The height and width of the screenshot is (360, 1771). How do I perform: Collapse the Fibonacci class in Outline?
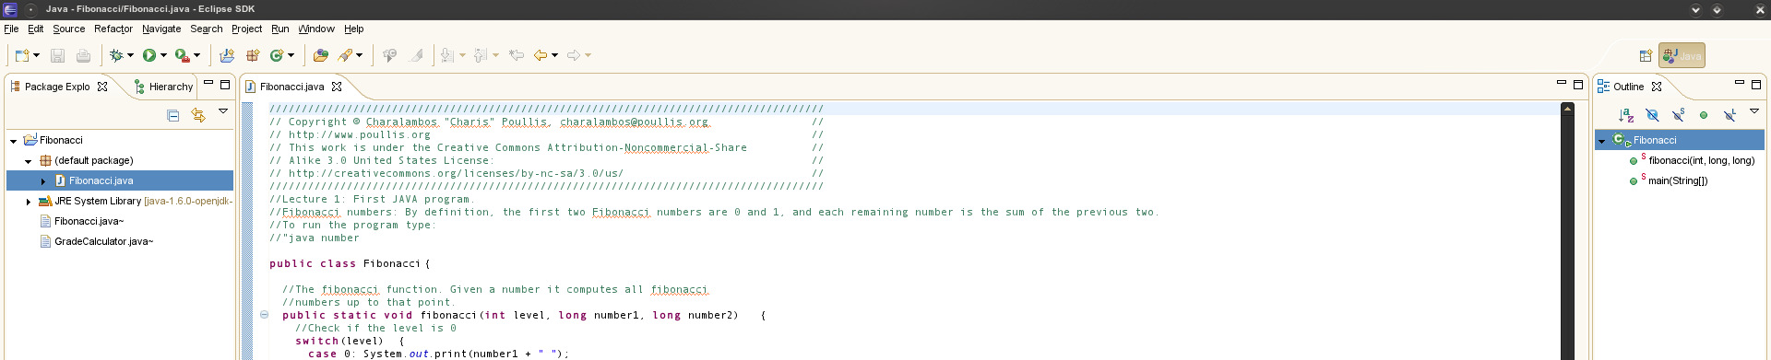pyautogui.click(x=1602, y=141)
